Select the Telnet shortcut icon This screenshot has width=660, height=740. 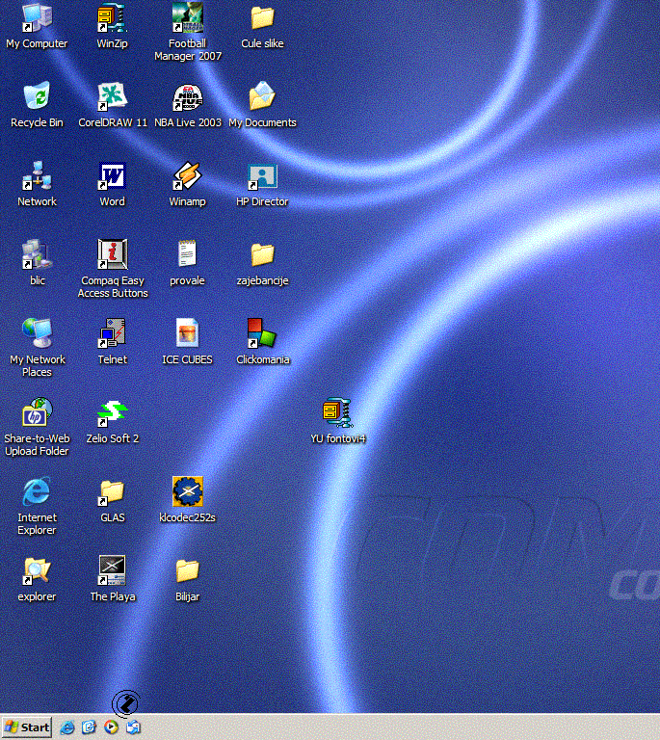tap(112, 334)
